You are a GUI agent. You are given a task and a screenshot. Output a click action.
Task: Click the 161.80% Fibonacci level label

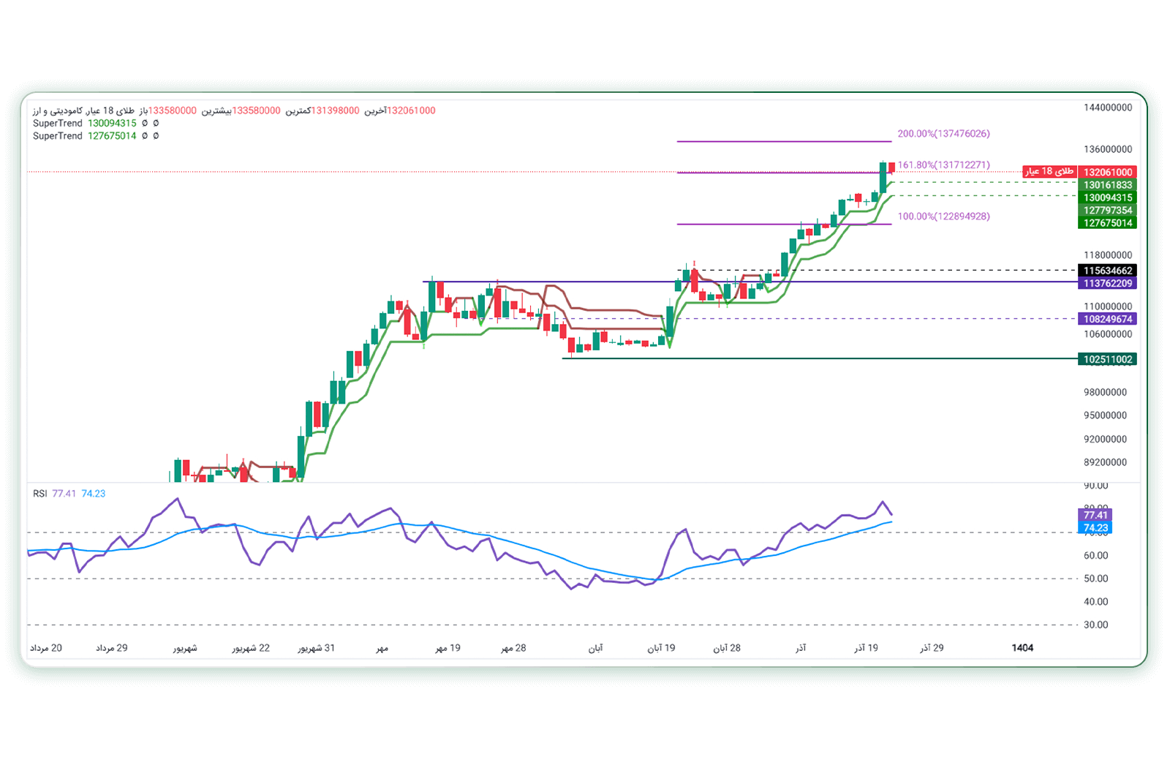(943, 165)
